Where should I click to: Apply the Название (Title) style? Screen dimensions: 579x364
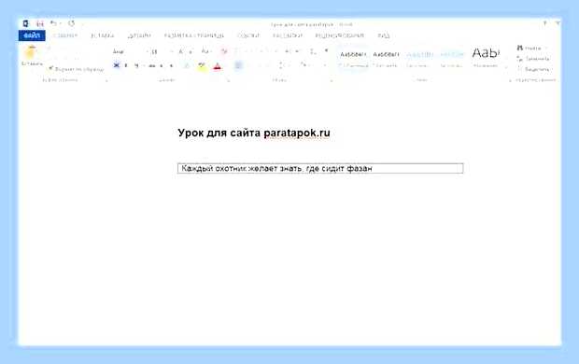tap(486, 58)
